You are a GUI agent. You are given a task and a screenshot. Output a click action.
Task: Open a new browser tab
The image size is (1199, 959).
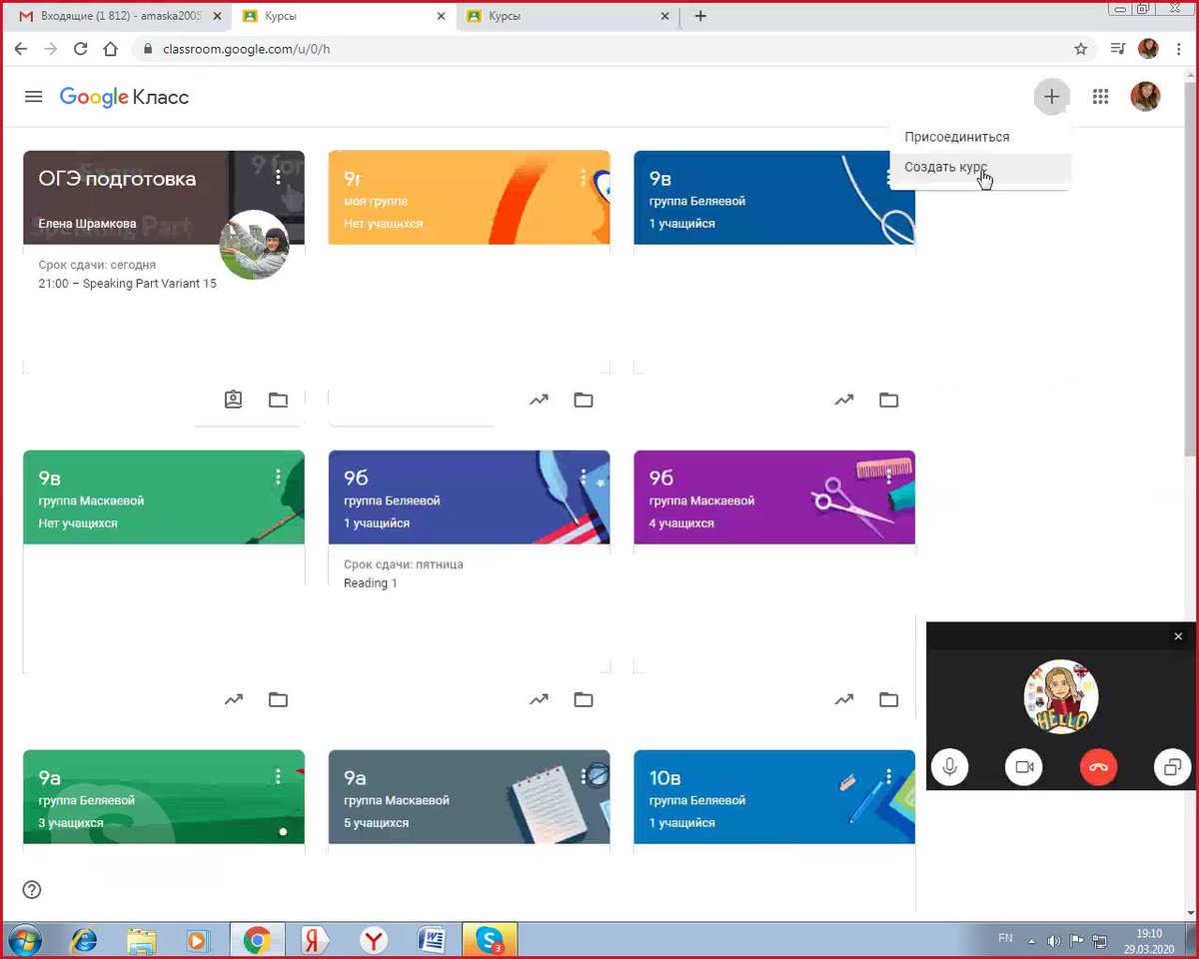pyautogui.click(x=700, y=16)
